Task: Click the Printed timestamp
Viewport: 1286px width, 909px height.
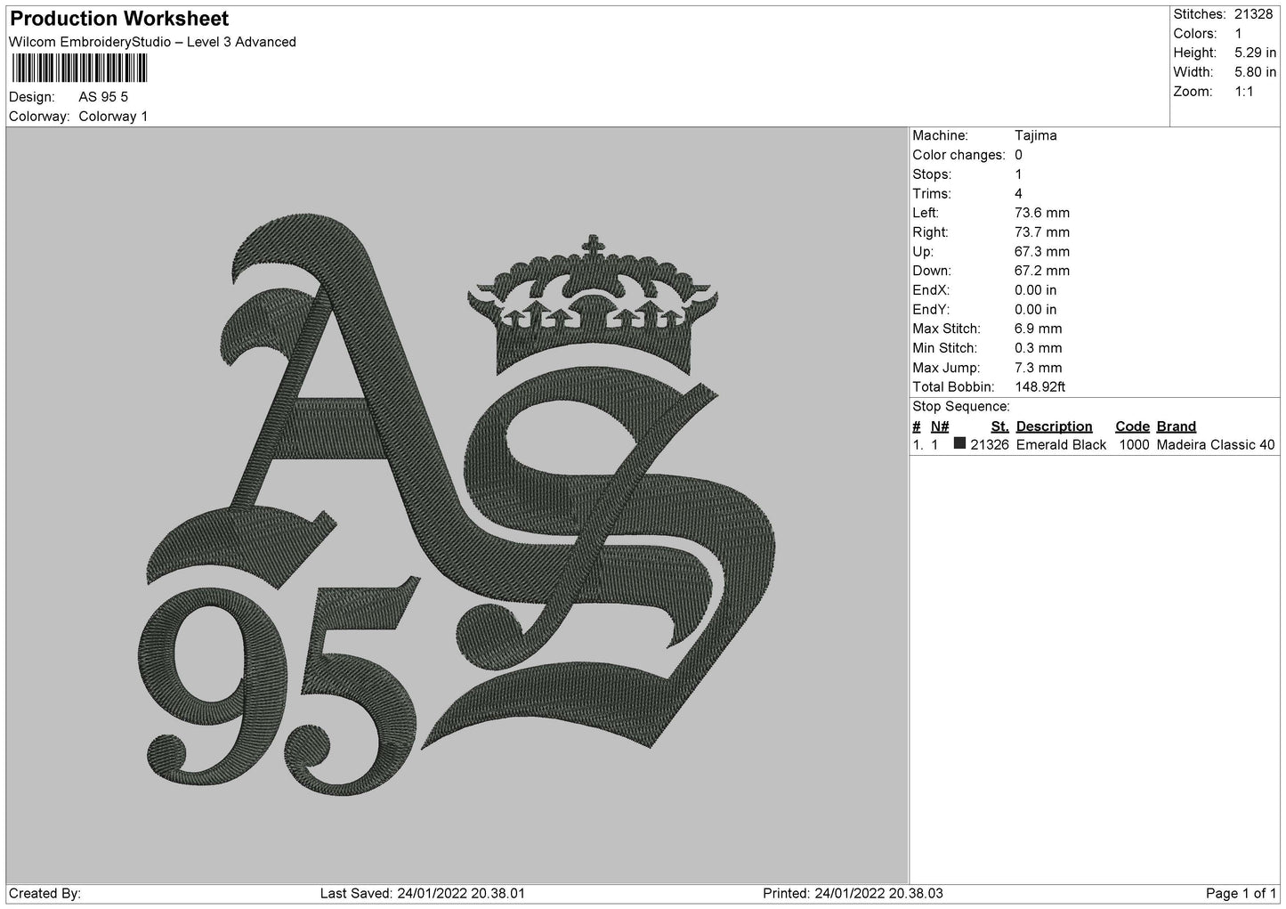Action: [x=853, y=893]
